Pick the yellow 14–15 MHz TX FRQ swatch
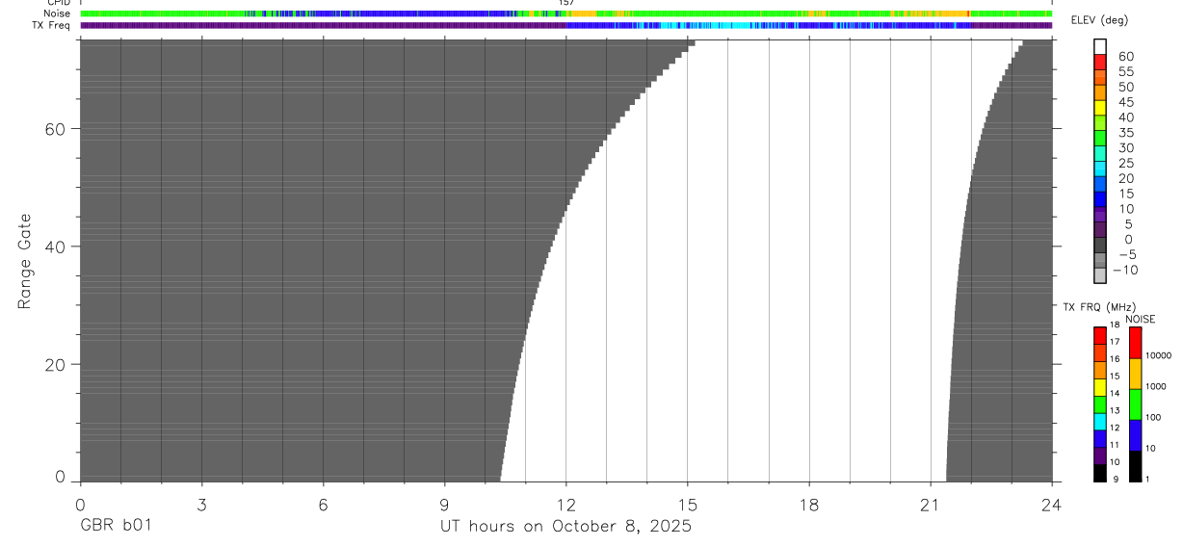This screenshot has height=546, width=1183. click(1100, 388)
